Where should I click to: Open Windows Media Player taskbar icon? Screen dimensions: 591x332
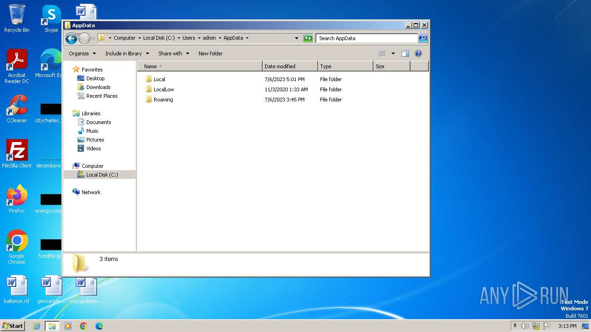pos(68,326)
